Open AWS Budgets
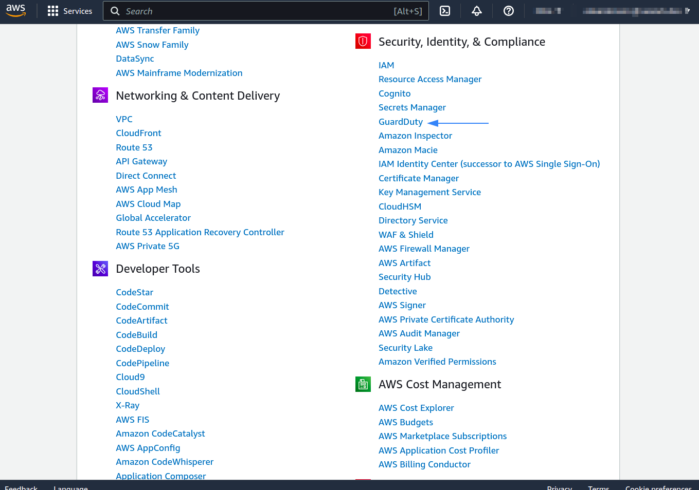 coord(406,422)
